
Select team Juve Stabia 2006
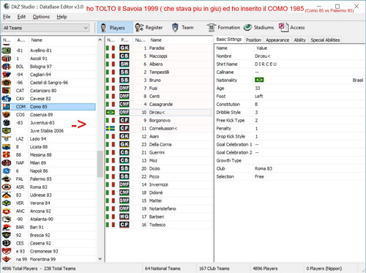click(49, 131)
